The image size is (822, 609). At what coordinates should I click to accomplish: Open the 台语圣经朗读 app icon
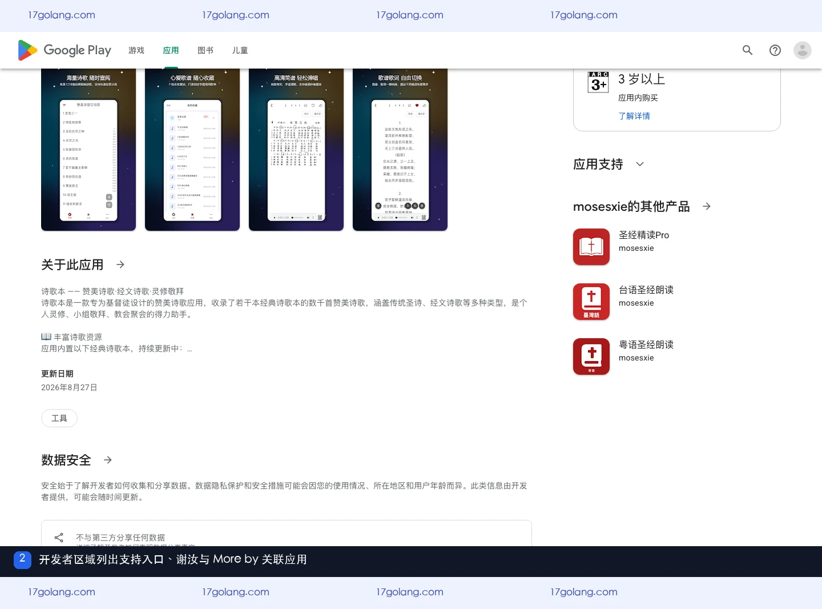pos(591,302)
